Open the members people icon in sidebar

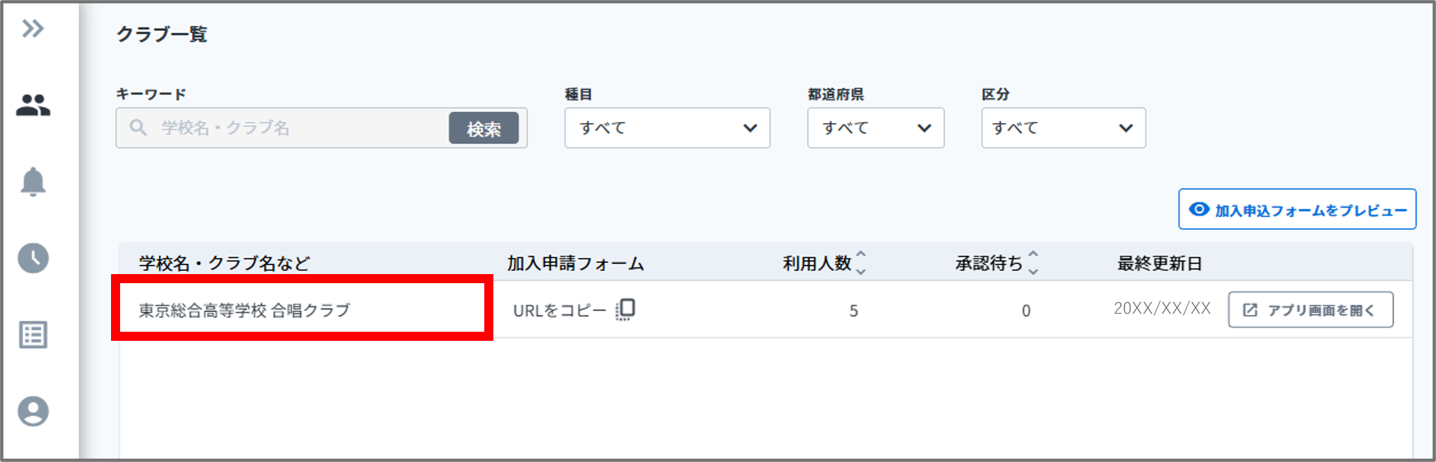33,105
